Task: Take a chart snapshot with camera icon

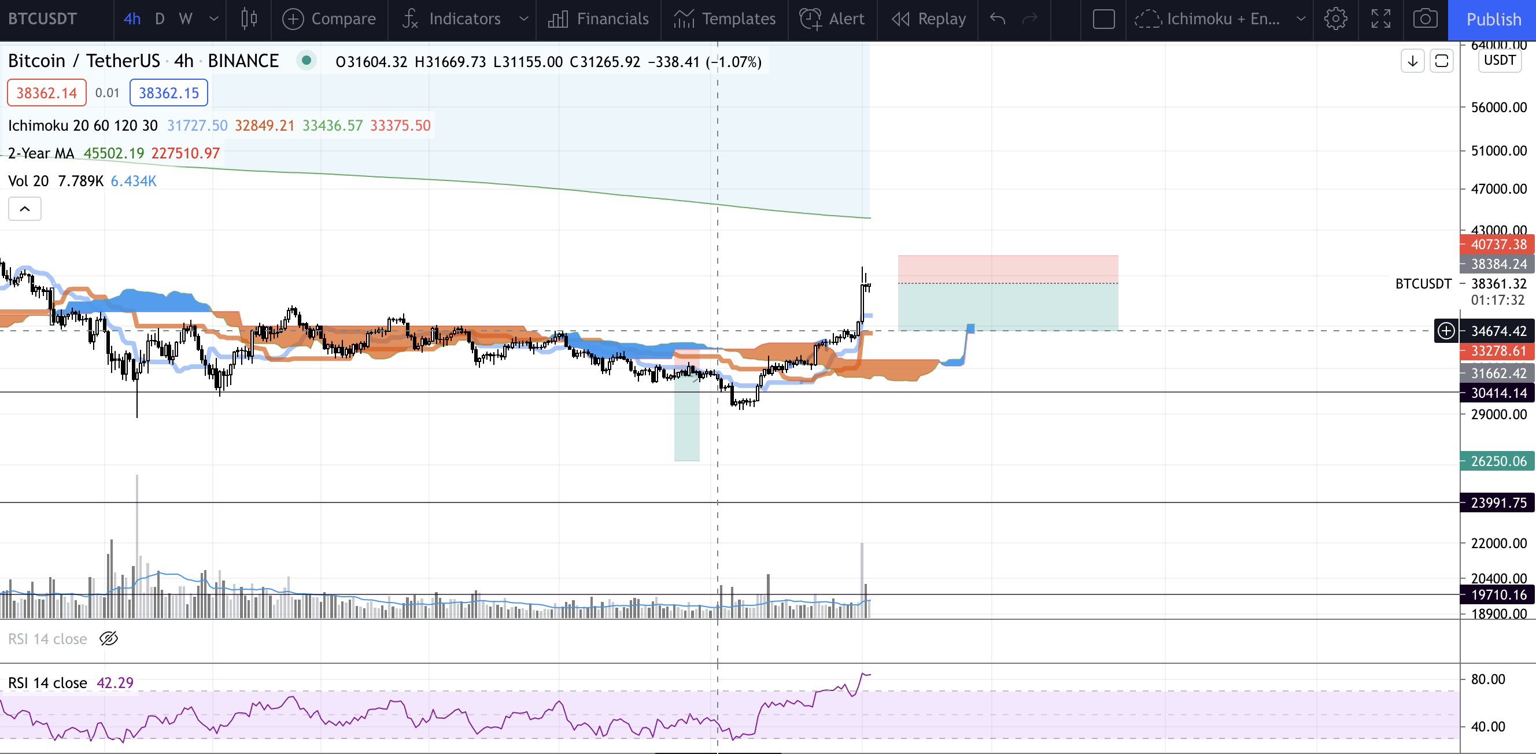Action: [x=1424, y=19]
